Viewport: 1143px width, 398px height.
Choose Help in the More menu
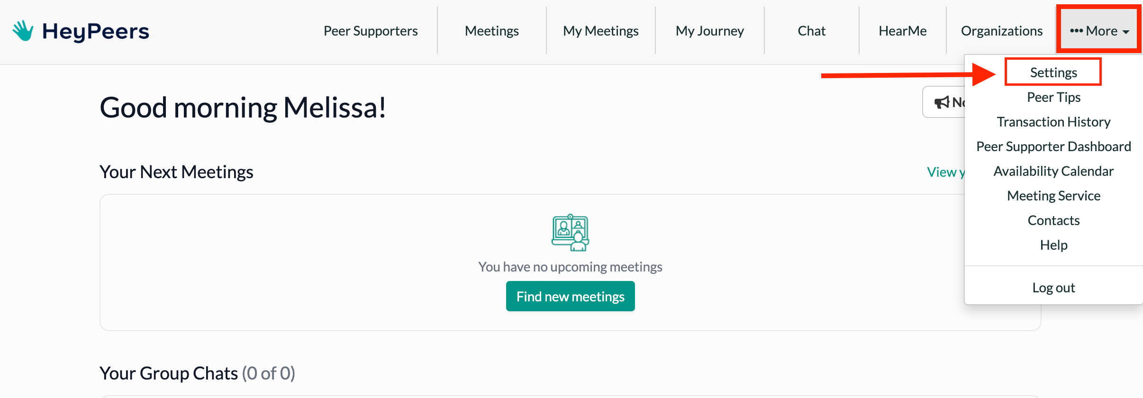pos(1053,245)
